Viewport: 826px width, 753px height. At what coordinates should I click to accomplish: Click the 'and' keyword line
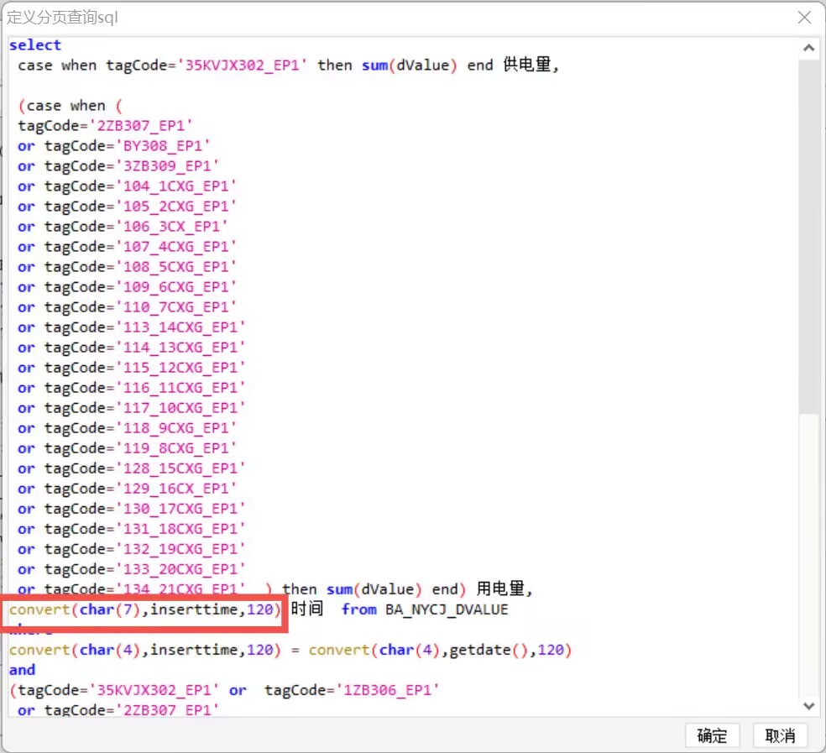(22, 670)
